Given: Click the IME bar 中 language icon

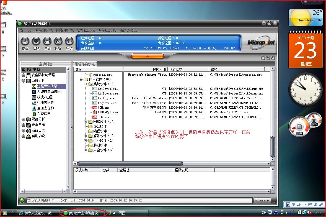Looking at the screenshot, I should 293,205.
